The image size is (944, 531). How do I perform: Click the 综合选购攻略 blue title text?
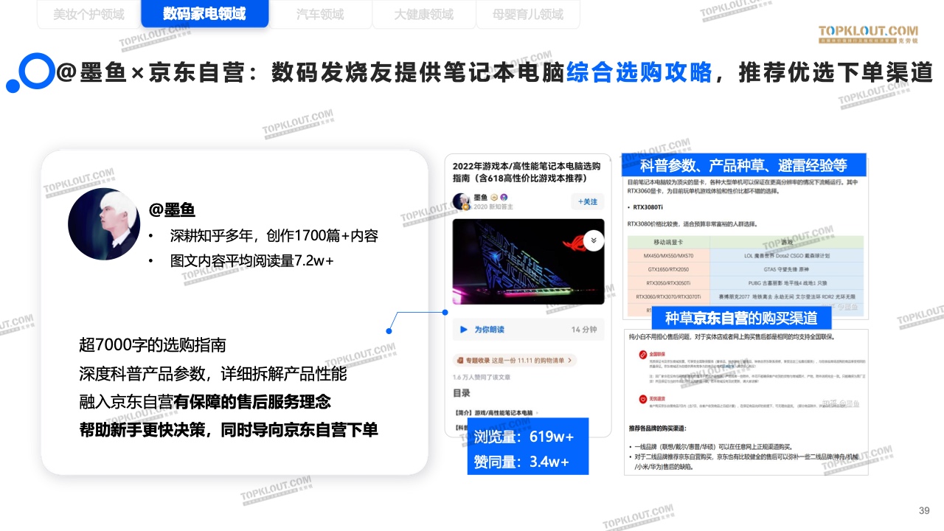[x=639, y=72]
